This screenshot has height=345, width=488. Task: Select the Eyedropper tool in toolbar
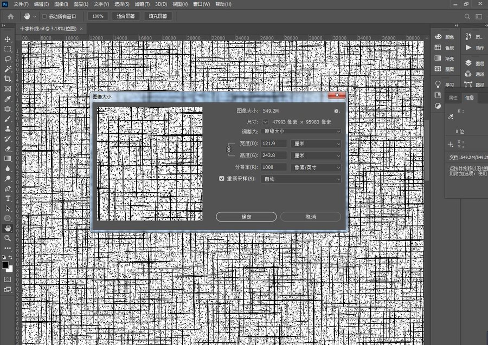(x=8, y=99)
